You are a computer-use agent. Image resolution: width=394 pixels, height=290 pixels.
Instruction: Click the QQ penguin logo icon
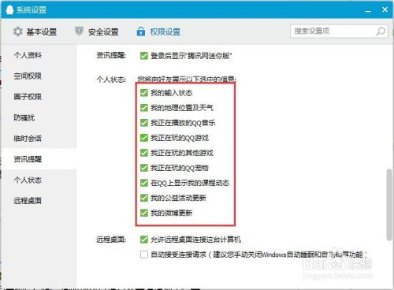9,9
